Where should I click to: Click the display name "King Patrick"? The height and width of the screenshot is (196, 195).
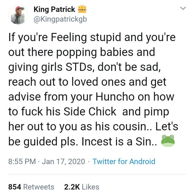click(x=54, y=9)
